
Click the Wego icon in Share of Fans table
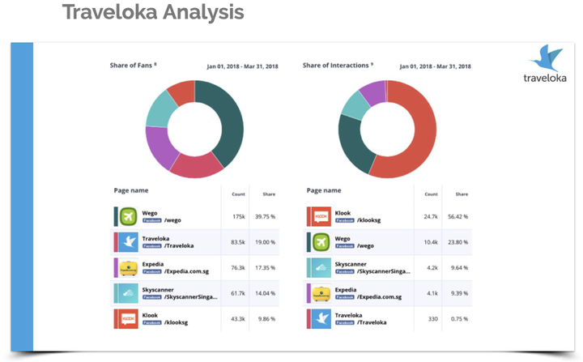point(128,216)
